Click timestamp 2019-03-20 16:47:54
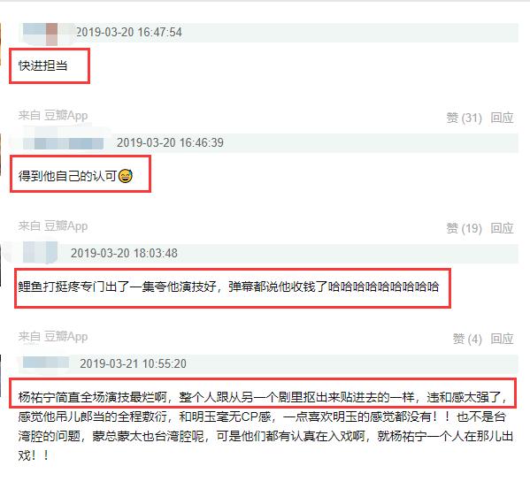Viewport: 530px width, 489px height. pyautogui.click(x=129, y=33)
